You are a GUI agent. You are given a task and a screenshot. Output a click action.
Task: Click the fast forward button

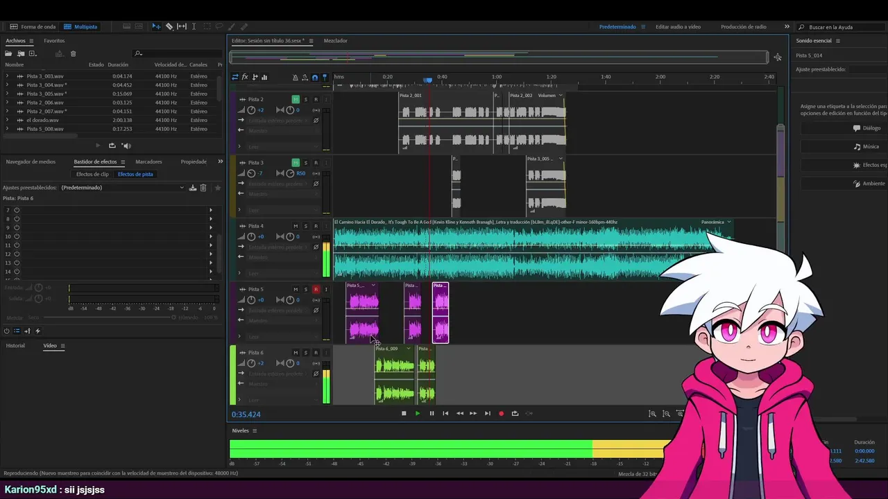[473, 413]
